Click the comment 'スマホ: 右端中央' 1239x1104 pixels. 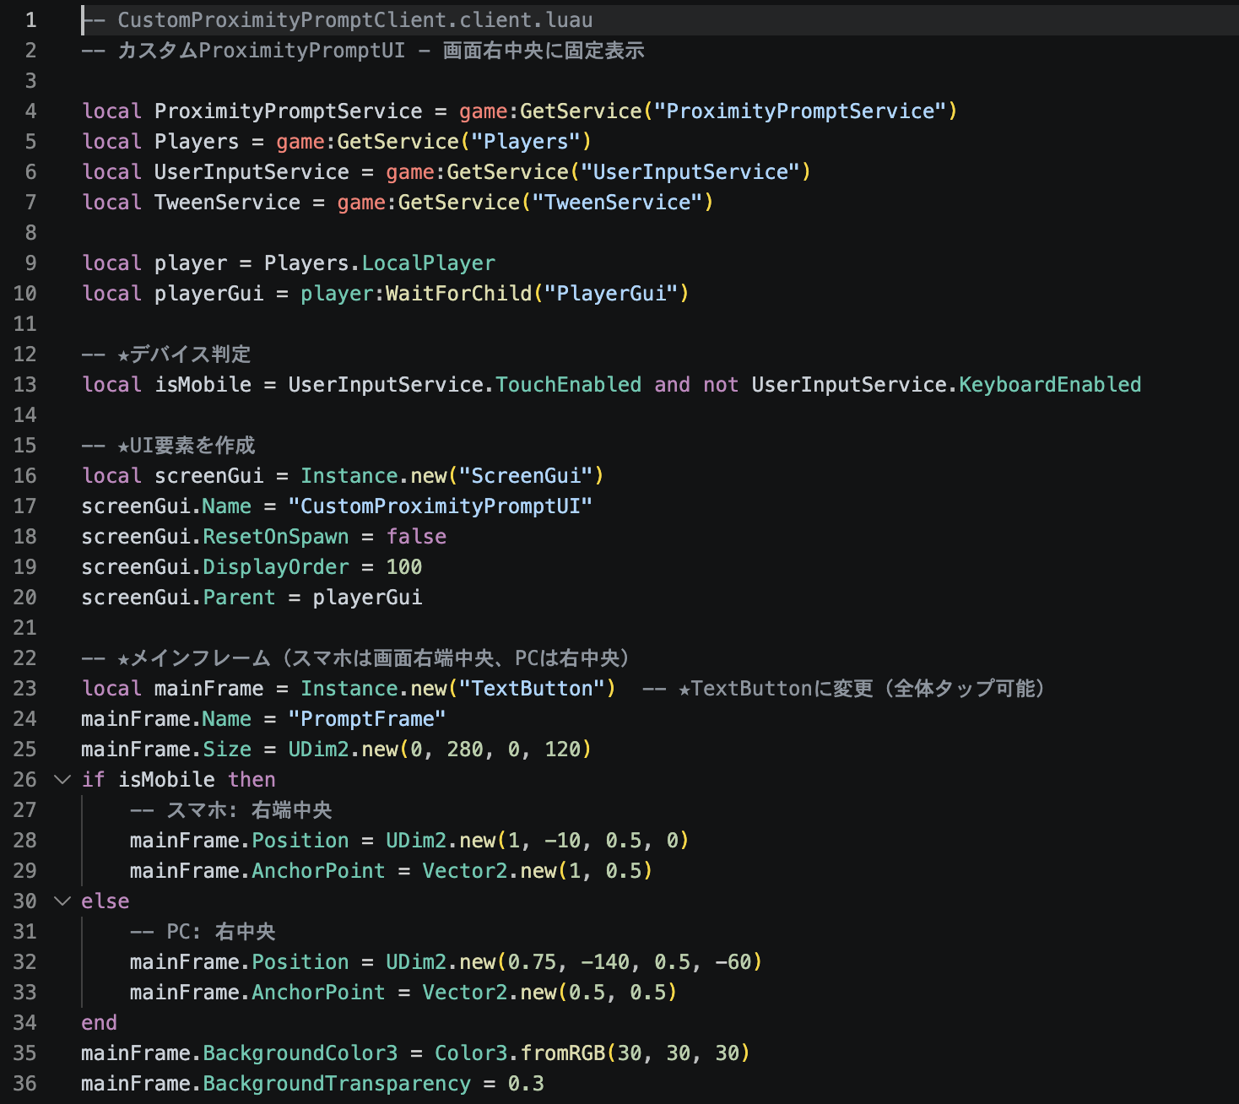click(249, 809)
